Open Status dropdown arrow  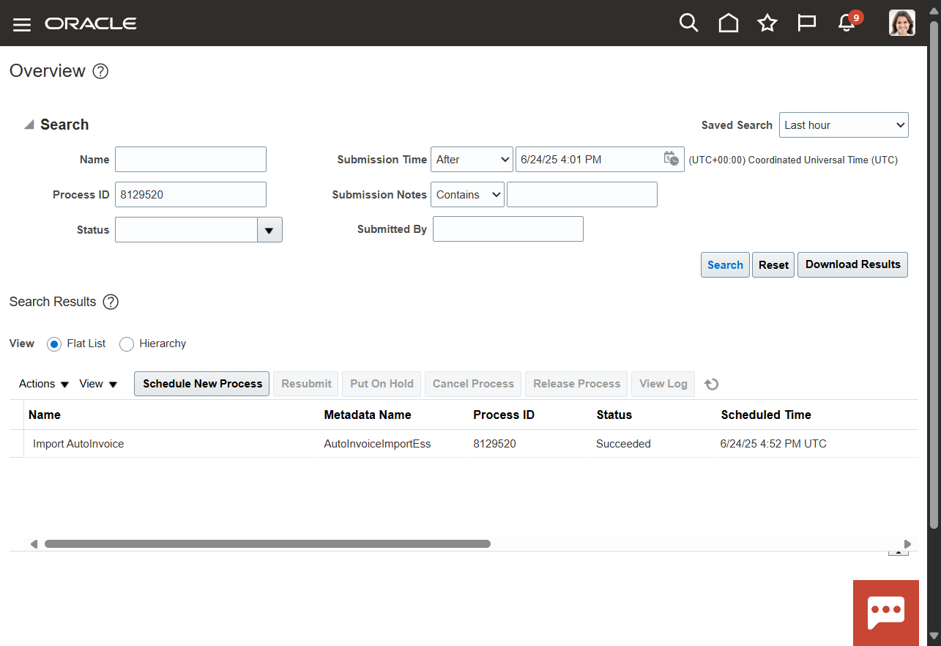269,230
